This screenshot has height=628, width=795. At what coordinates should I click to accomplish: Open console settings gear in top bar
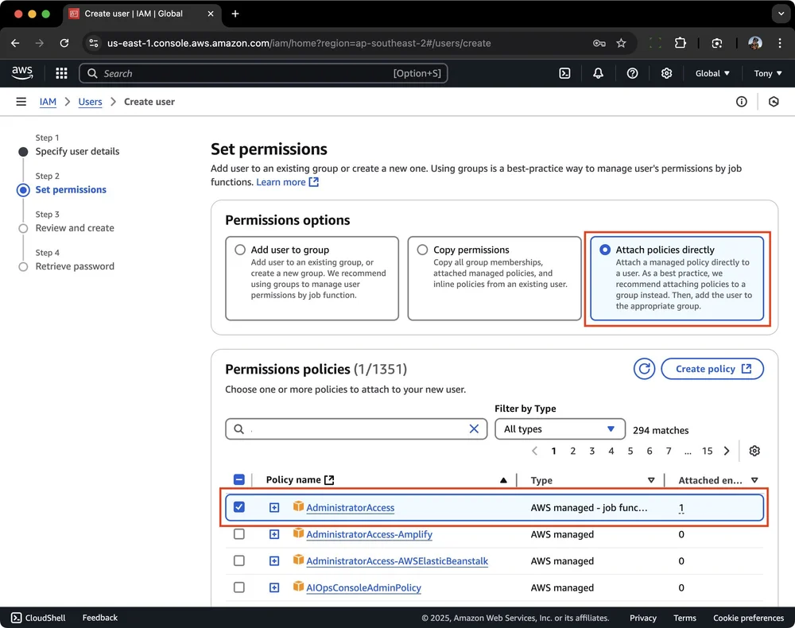[666, 73]
